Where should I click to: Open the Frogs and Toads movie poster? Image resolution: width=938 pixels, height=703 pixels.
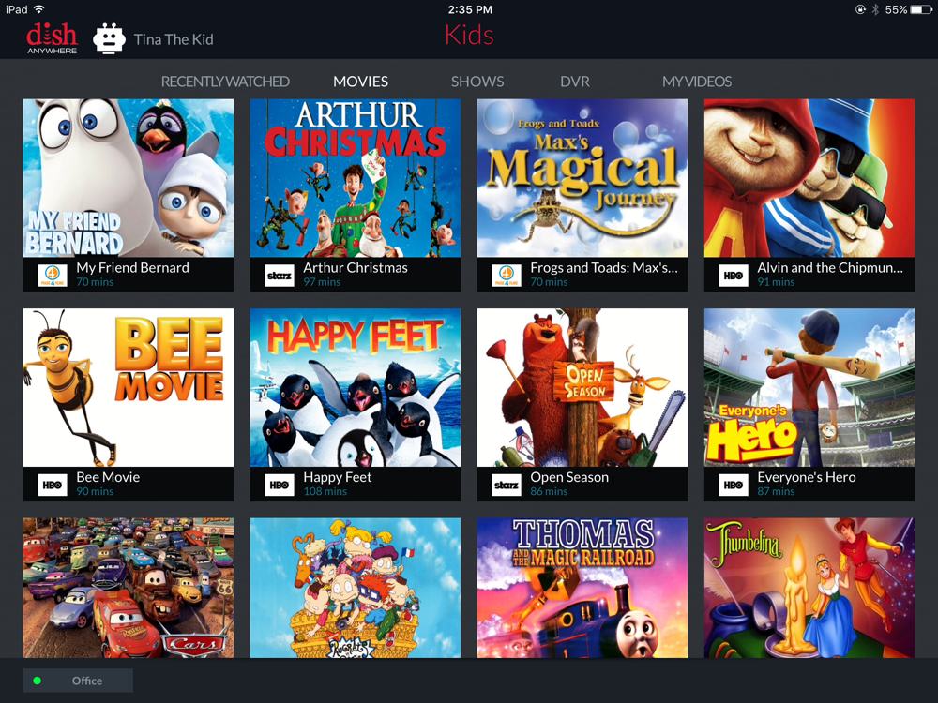tap(582, 178)
